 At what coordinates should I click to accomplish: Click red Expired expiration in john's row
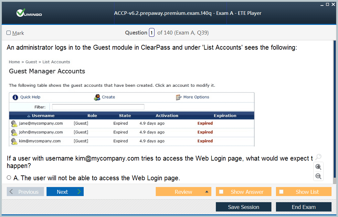tap(205, 132)
